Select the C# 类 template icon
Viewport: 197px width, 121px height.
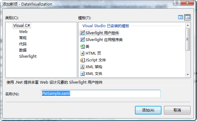pos(82,47)
